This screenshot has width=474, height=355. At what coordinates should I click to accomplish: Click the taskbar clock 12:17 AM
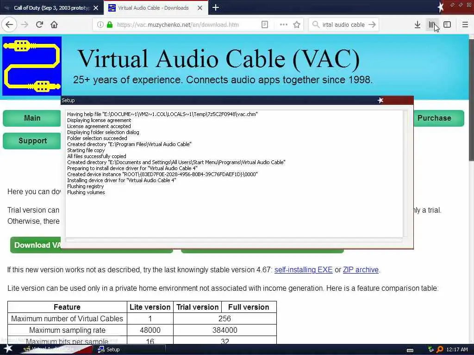point(457,349)
